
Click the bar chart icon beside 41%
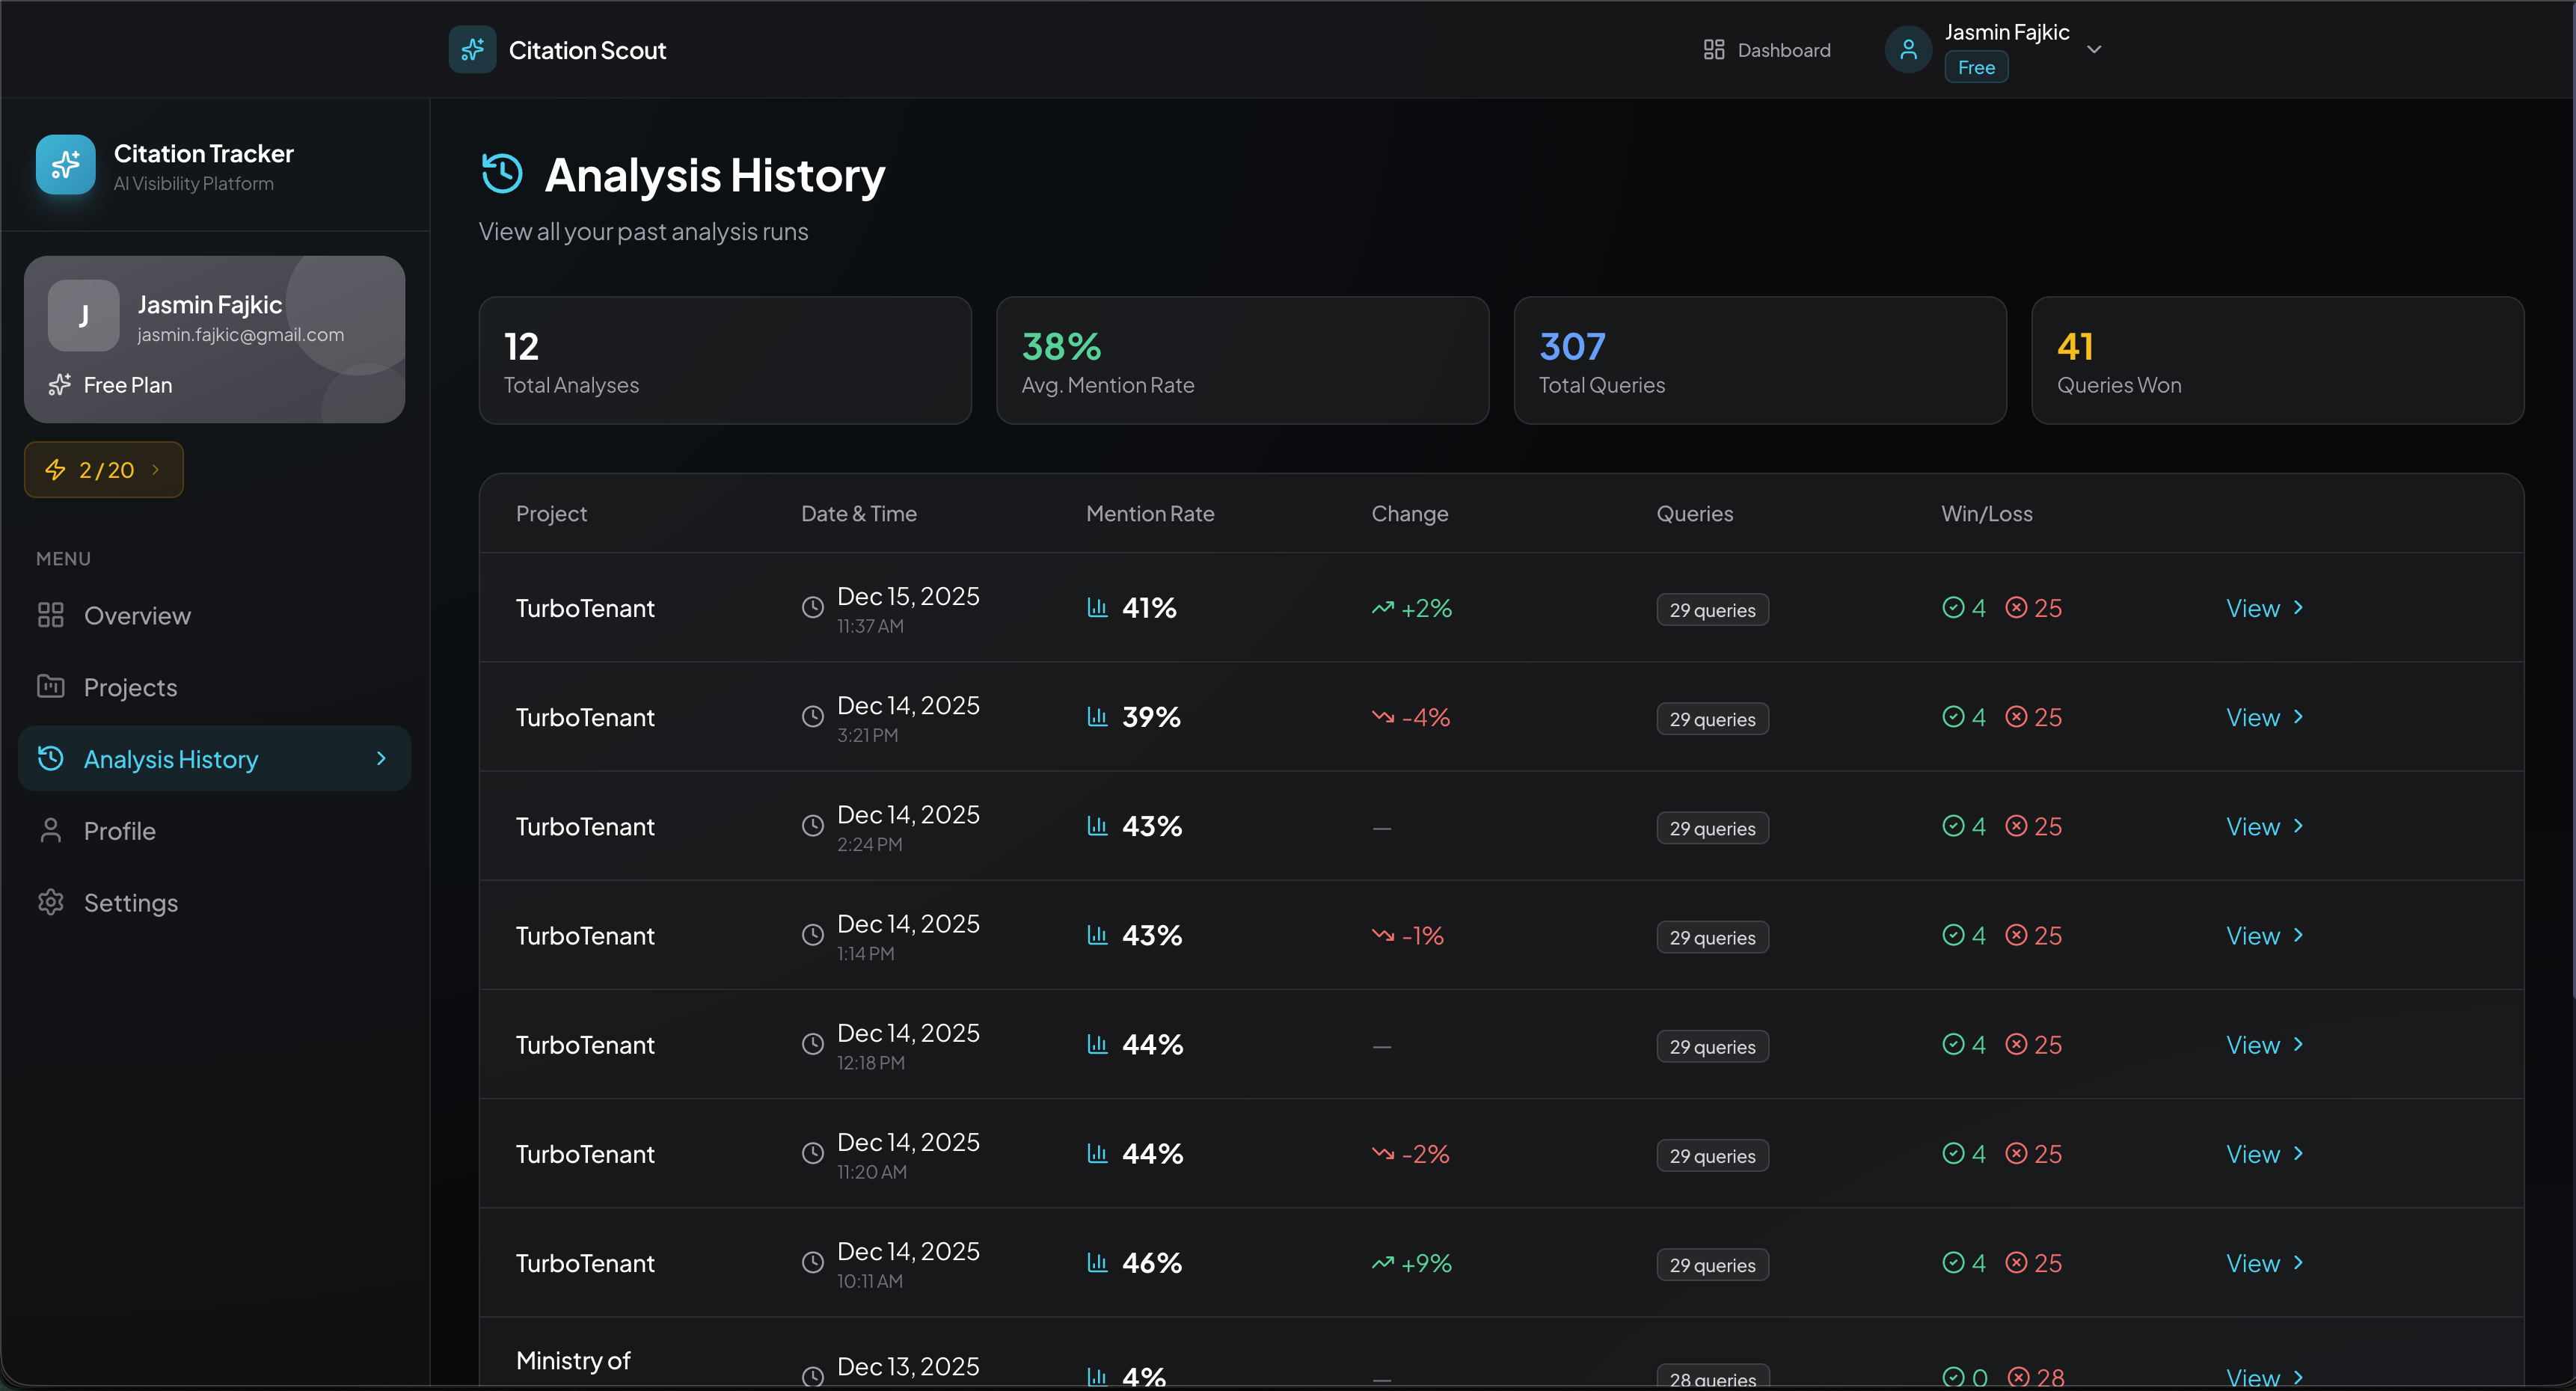click(x=1097, y=608)
